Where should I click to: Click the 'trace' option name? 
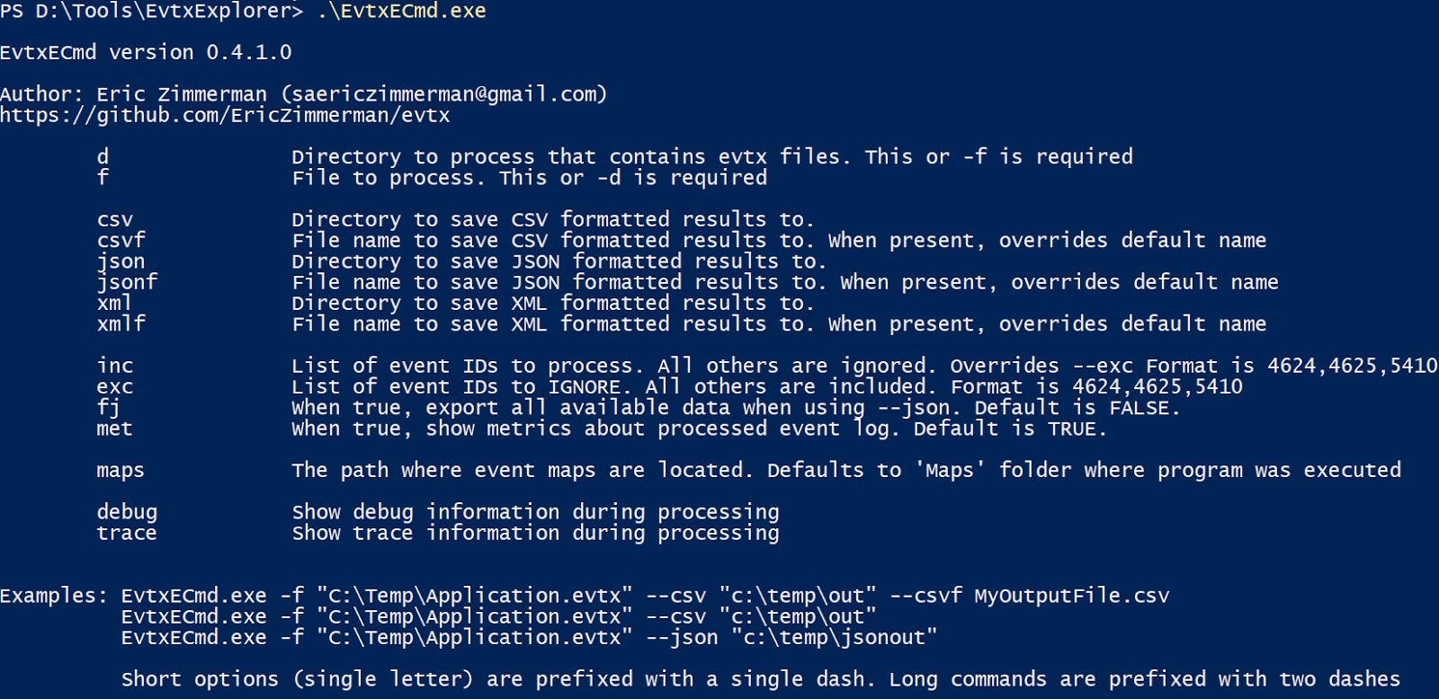[x=127, y=534]
